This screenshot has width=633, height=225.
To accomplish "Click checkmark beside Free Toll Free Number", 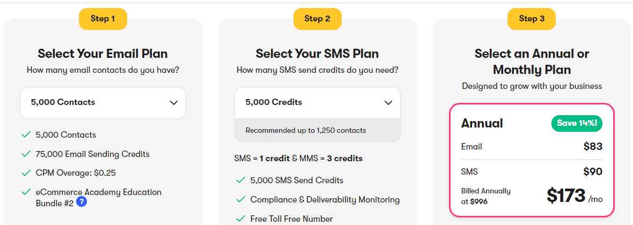I will (241, 219).
